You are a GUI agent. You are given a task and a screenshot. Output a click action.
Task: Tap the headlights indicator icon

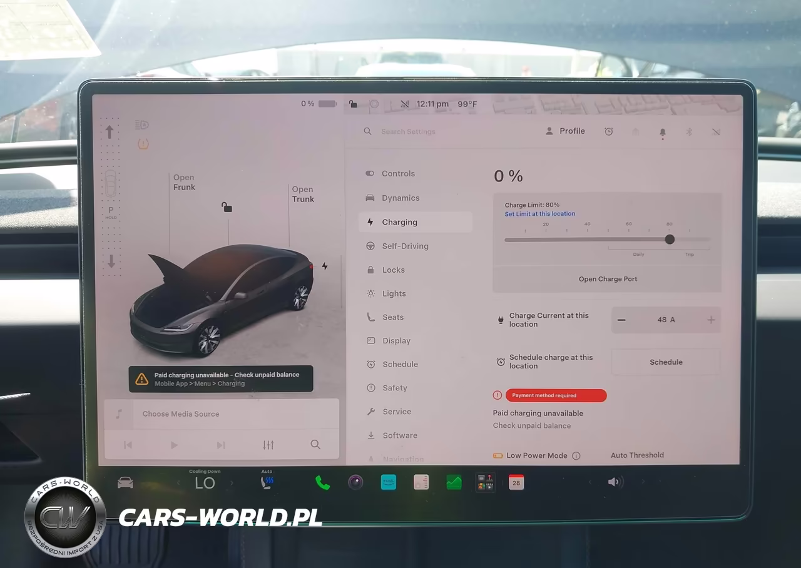click(x=142, y=124)
